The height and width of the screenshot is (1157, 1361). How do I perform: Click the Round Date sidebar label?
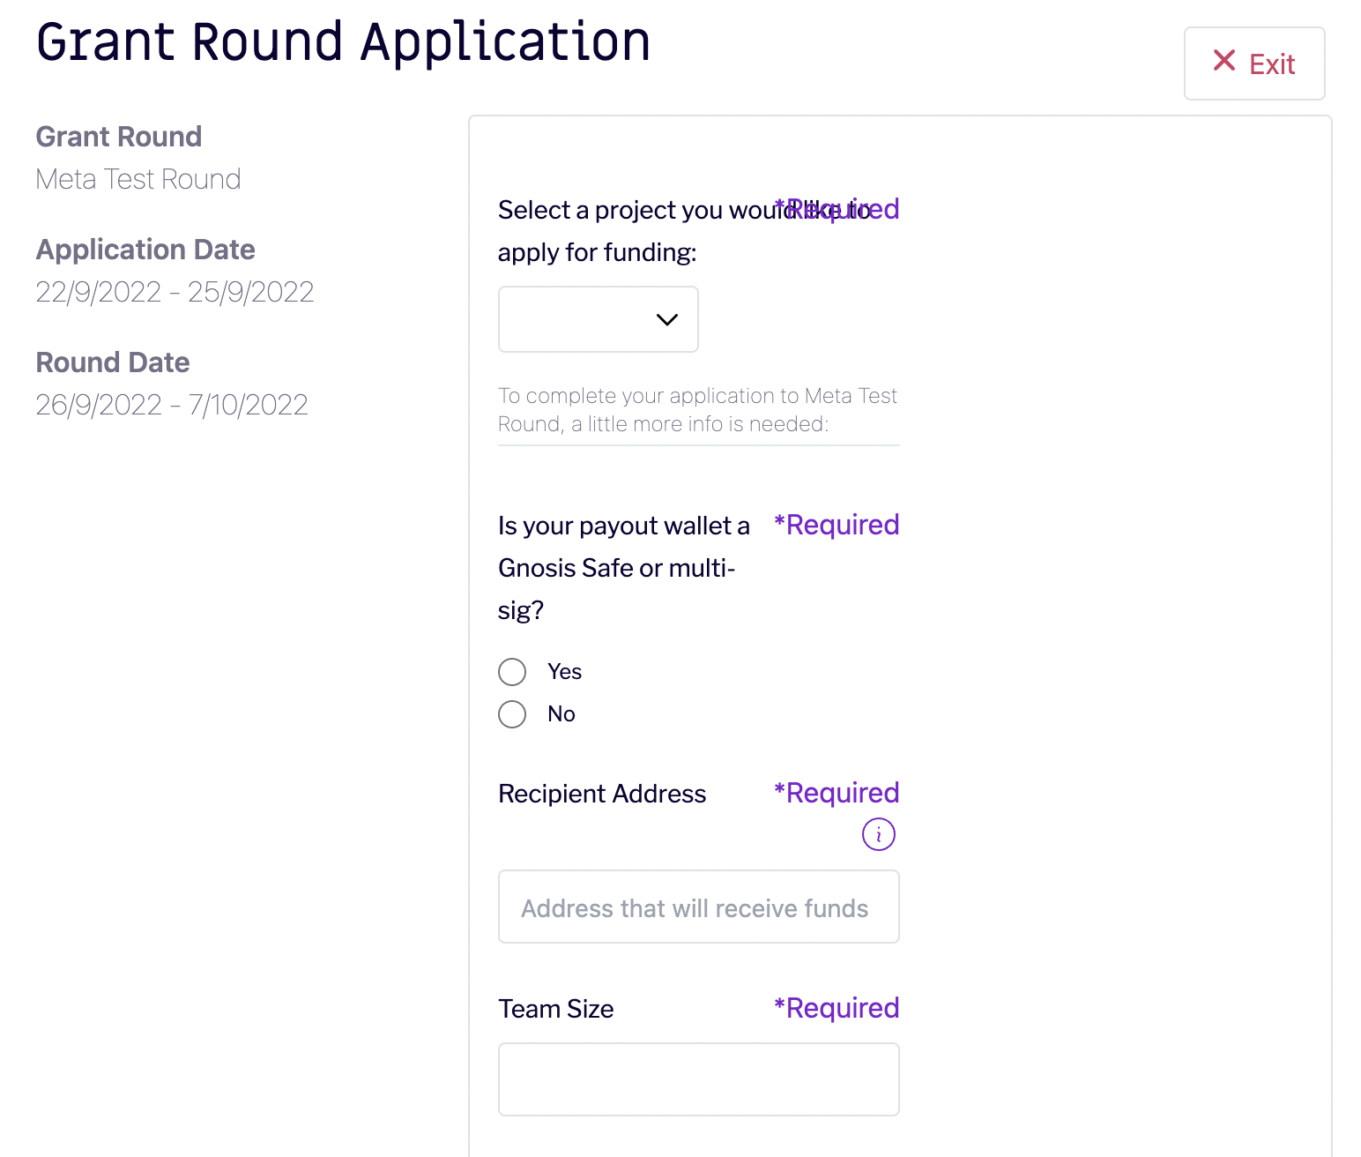(113, 362)
